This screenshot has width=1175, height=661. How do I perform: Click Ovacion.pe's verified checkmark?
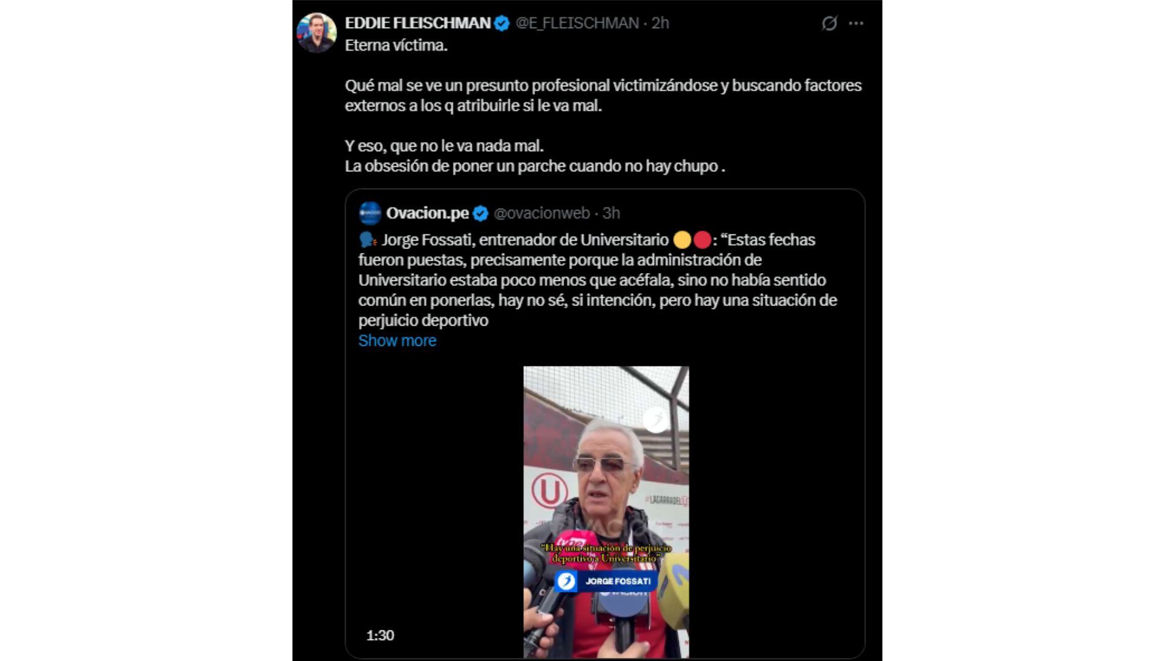(480, 213)
